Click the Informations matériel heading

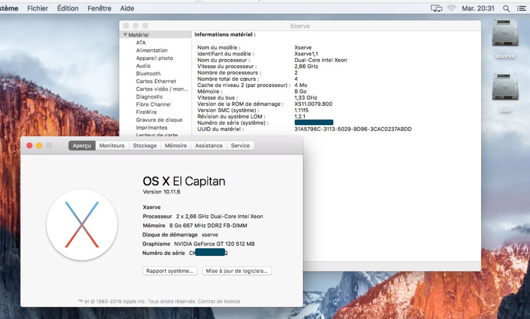(225, 35)
